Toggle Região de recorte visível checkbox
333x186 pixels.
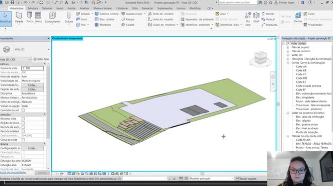point(23,123)
